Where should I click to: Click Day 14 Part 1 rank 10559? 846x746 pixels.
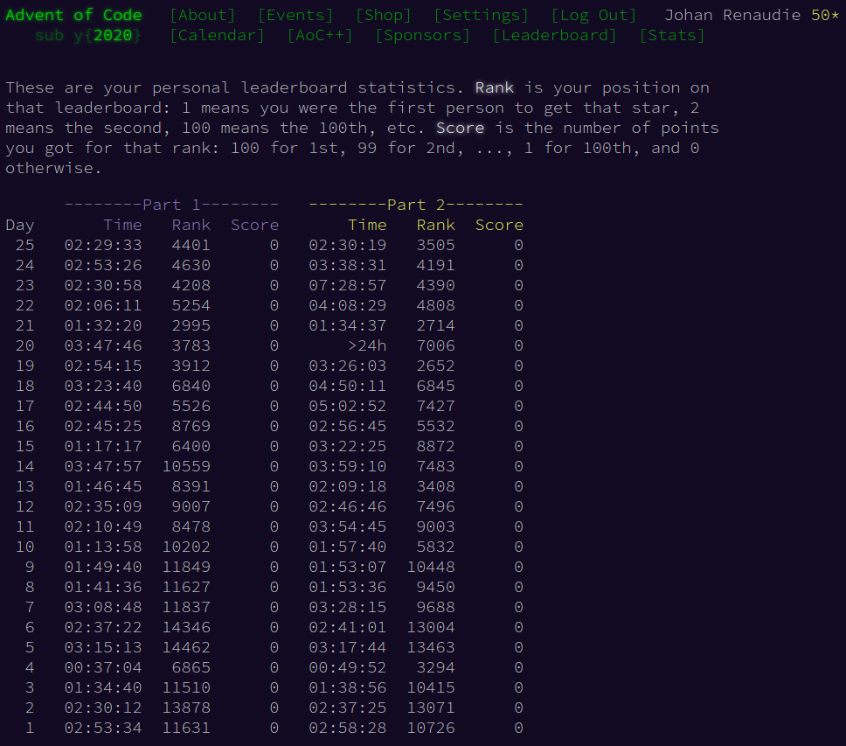coord(186,466)
